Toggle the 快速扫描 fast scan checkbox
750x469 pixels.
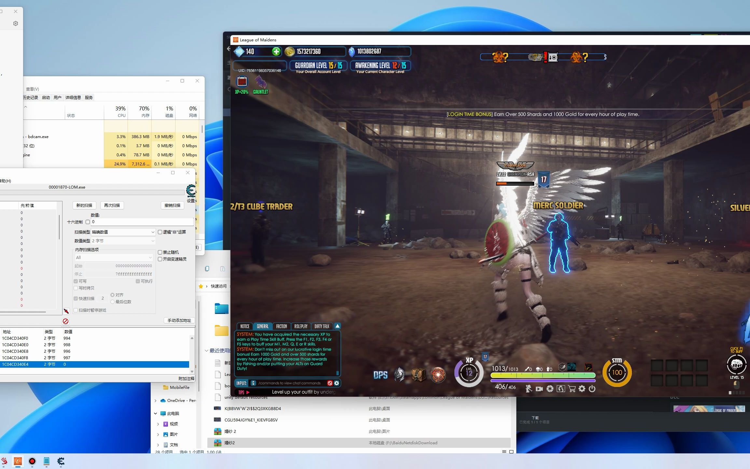tap(76, 298)
